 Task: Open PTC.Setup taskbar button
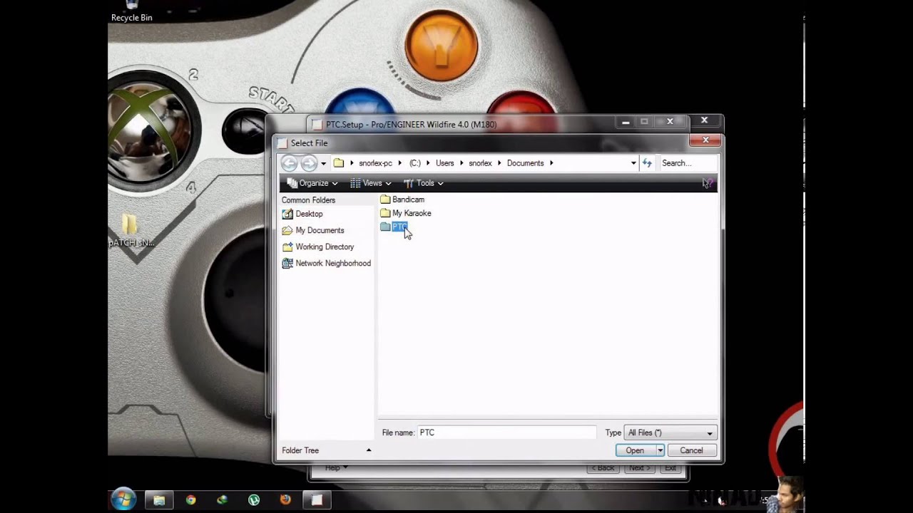click(x=317, y=500)
